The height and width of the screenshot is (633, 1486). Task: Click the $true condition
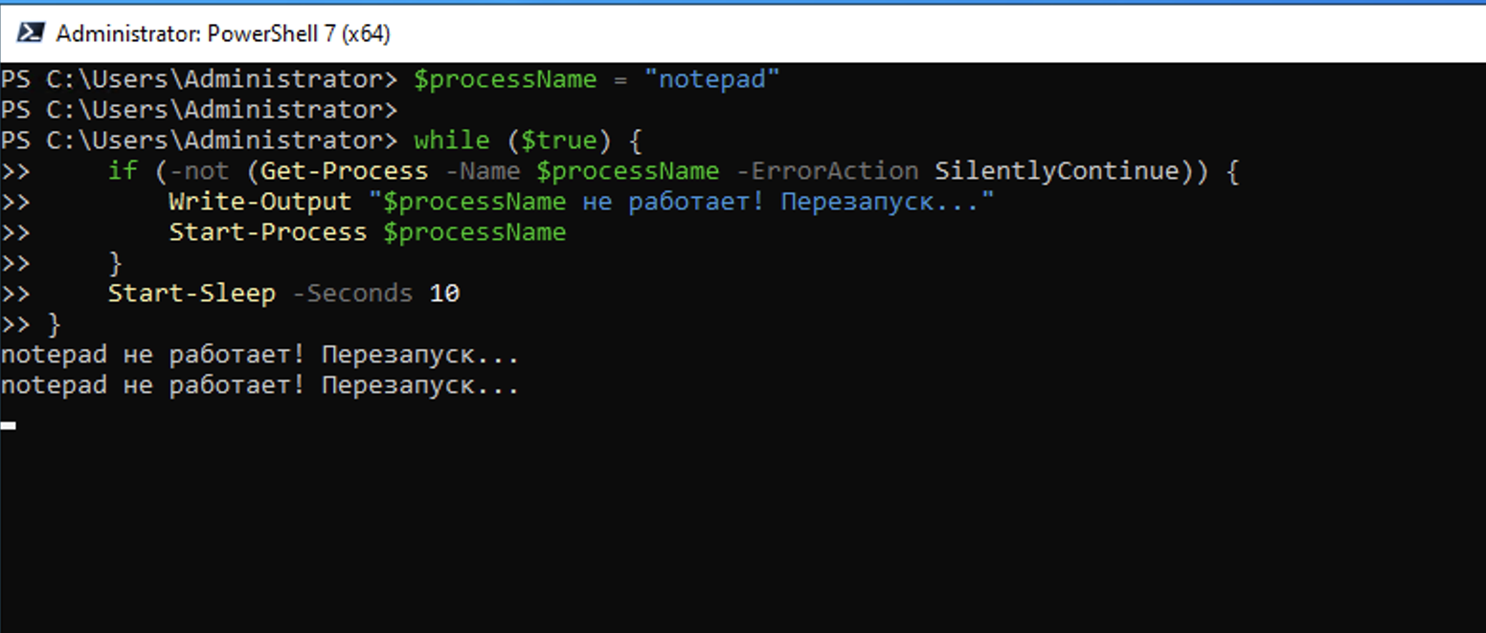(x=558, y=141)
